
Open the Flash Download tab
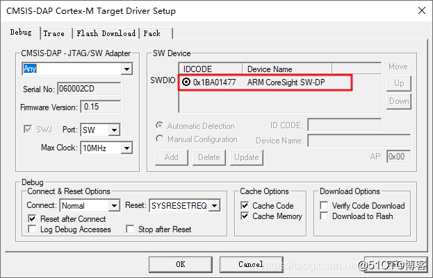tap(106, 33)
